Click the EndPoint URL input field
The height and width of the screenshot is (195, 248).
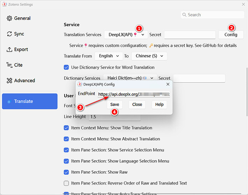133,94
